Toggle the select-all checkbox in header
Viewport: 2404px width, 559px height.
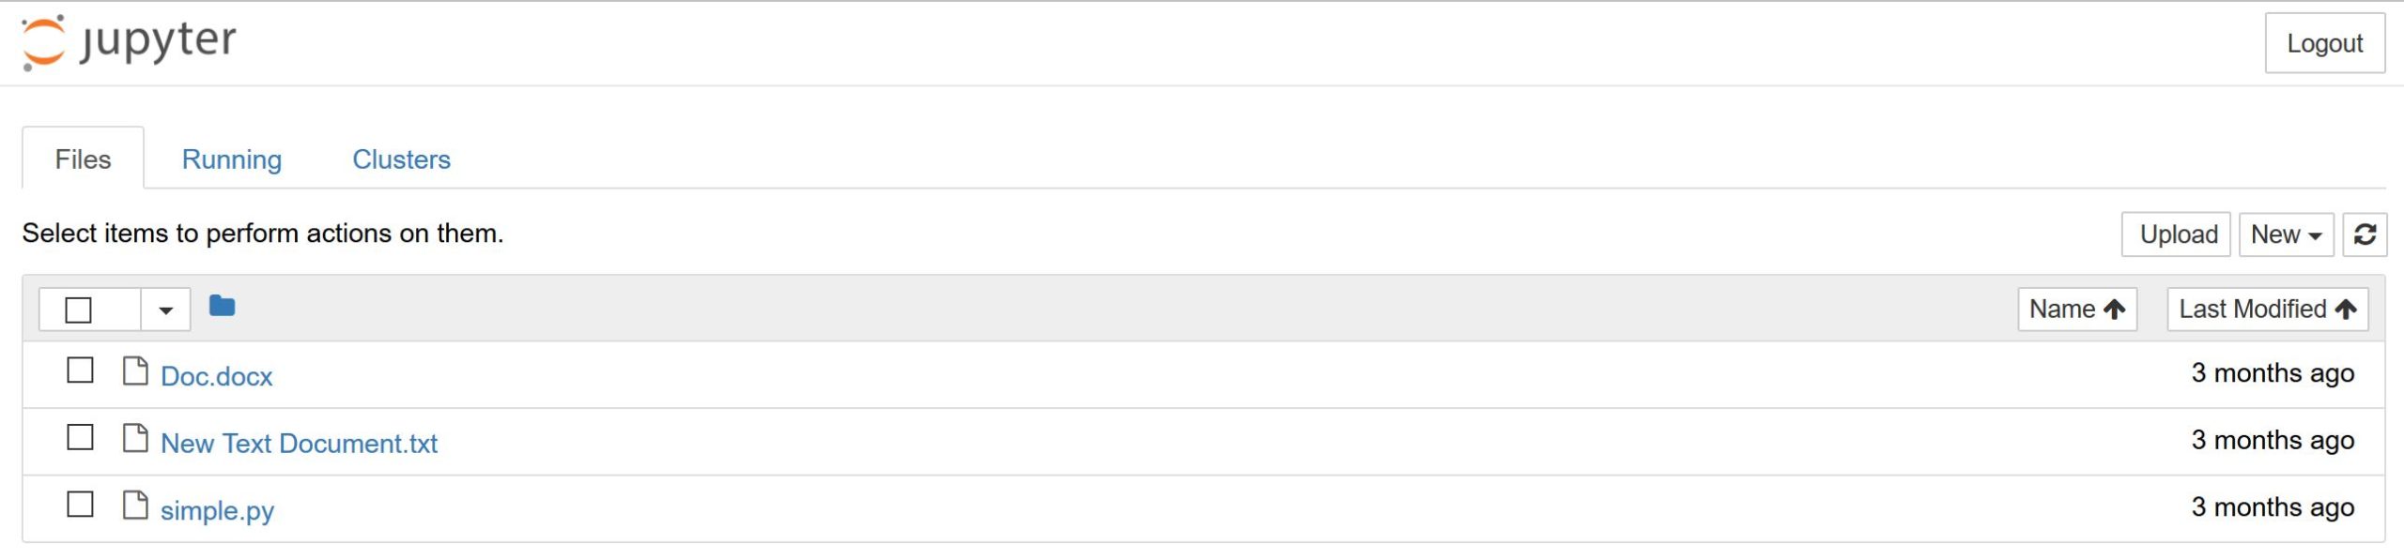pos(78,310)
